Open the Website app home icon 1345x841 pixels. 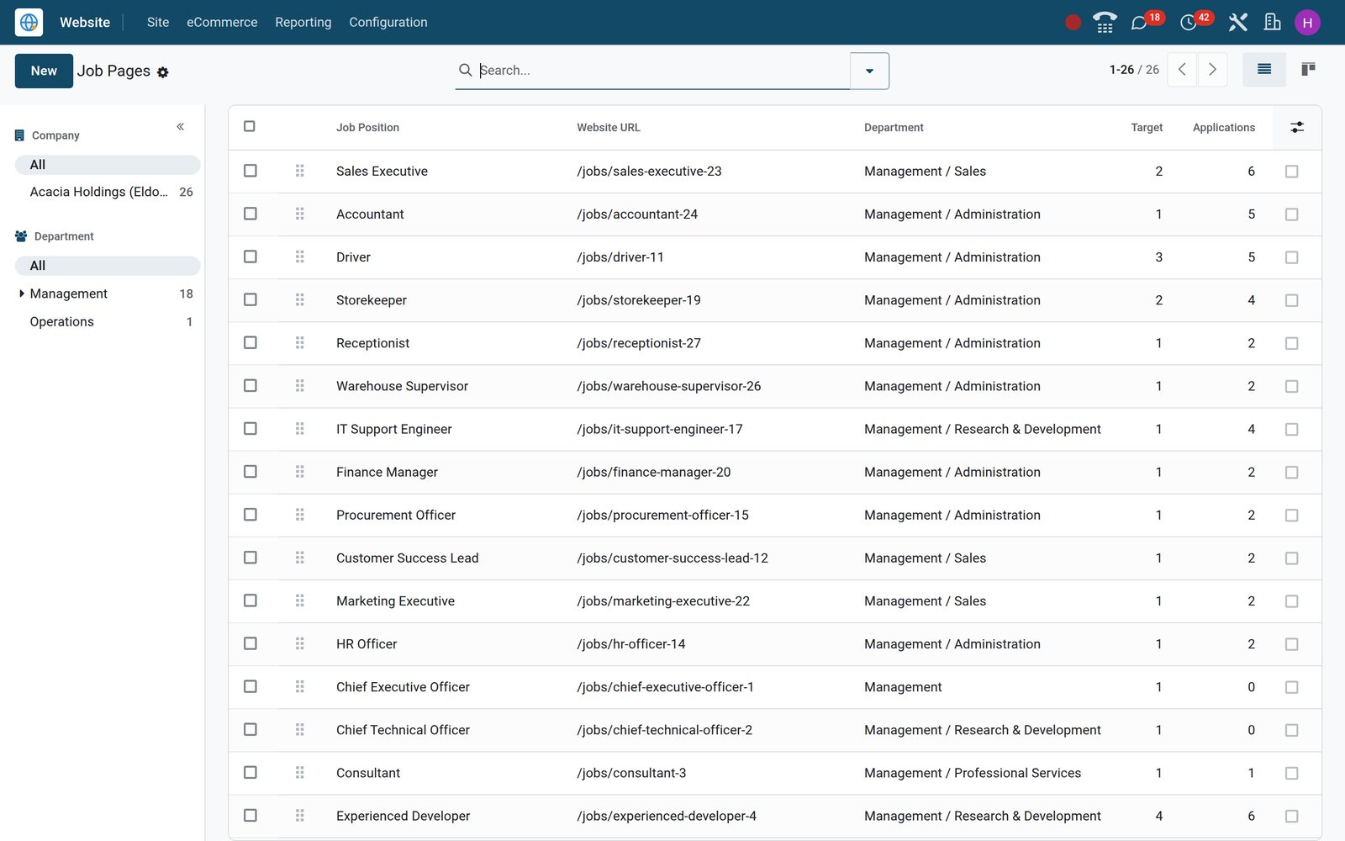point(29,22)
